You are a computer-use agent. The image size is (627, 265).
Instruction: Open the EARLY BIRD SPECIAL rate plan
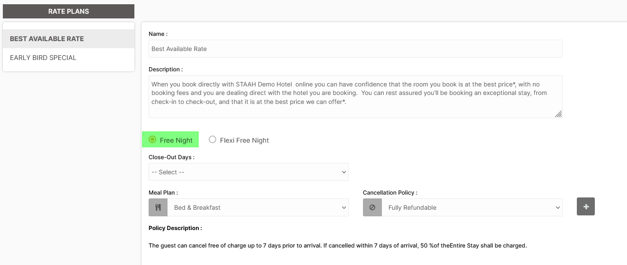(x=69, y=58)
